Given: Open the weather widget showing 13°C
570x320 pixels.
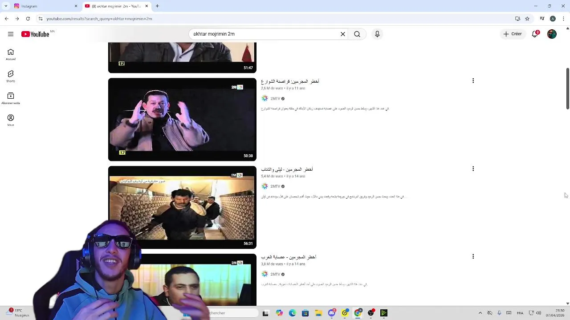Looking at the screenshot, I should coord(18,313).
